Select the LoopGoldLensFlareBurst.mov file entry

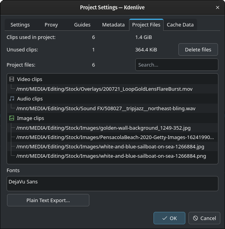[x=104, y=89]
